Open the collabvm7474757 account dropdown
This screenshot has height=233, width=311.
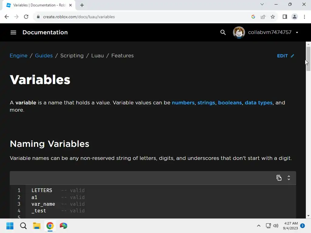(x=297, y=32)
